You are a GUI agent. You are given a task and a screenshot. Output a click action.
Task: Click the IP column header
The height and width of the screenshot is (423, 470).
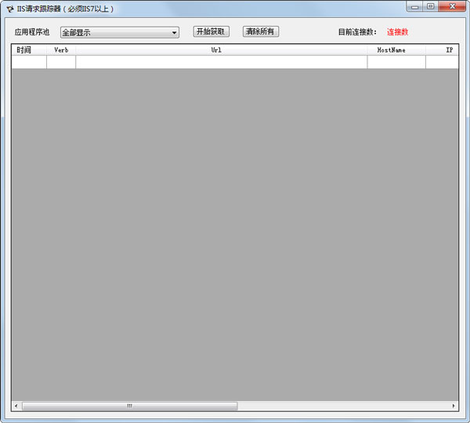click(x=443, y=49)
